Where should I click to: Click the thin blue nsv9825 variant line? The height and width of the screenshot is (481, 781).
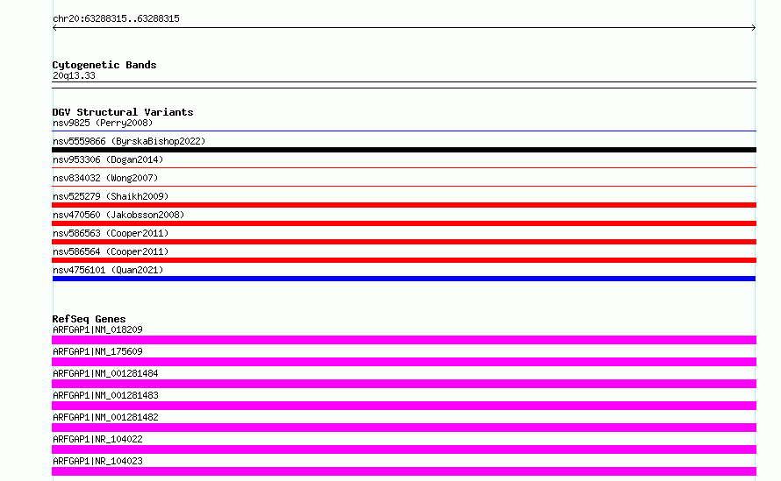pos(404,131)
